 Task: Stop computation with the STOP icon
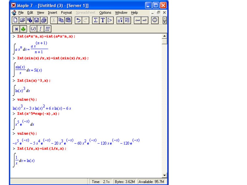click(155, 20)
